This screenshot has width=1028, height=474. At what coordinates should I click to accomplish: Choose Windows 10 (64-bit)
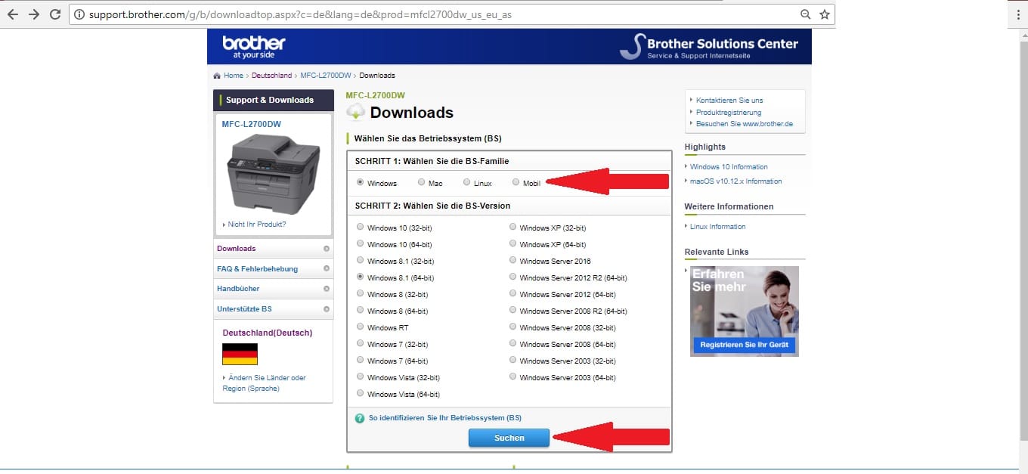360,243
